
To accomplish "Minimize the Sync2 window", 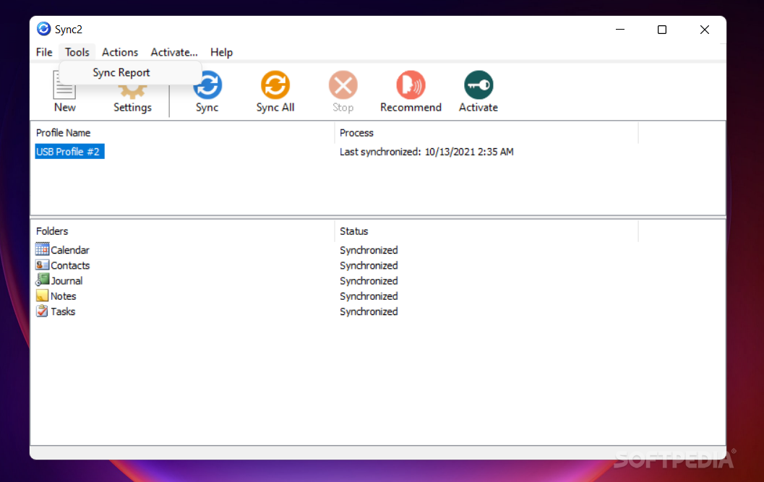I will pos(619,29).
